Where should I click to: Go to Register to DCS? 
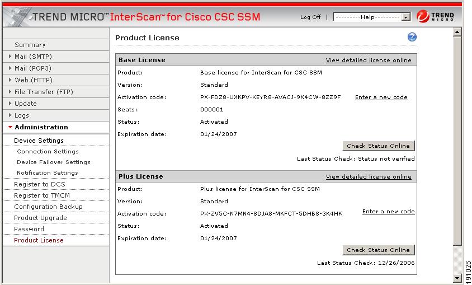pyautogui.click(x=40, y=184)
